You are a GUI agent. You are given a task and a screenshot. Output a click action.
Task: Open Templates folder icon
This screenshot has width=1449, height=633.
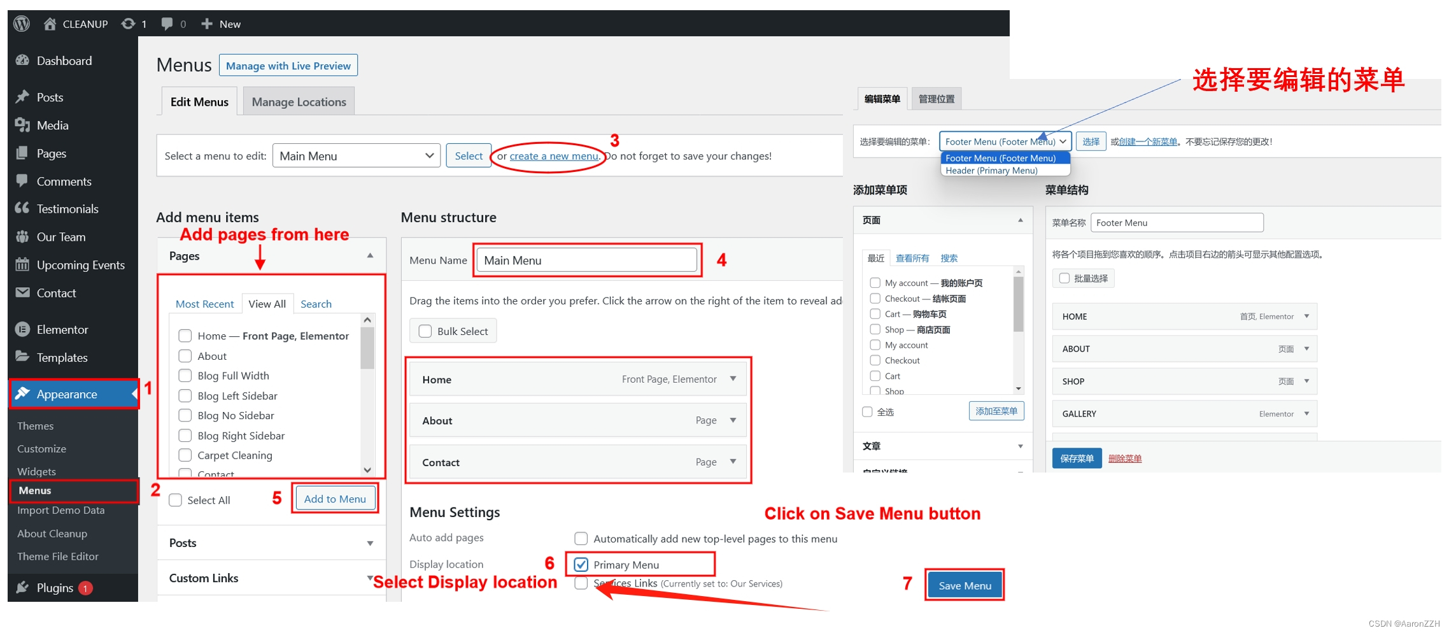pos(22,357)
